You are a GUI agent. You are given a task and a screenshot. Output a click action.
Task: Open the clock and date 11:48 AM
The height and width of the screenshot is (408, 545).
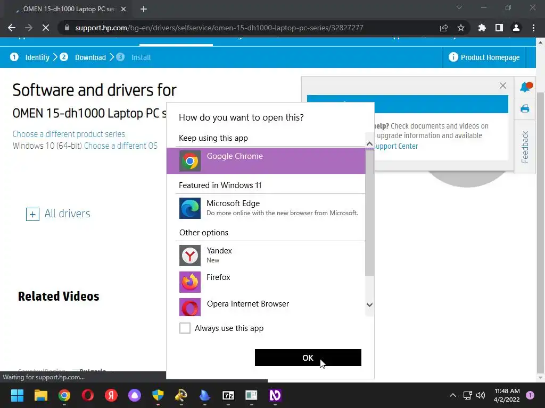pyautogui.click(x=507, y=395)
